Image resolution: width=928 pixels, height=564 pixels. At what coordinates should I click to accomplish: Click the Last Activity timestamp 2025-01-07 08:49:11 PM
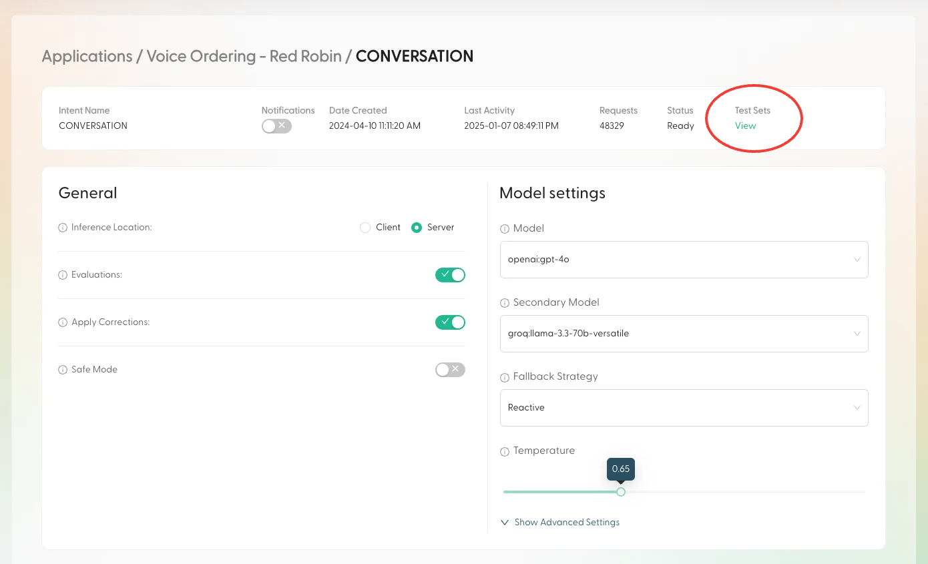pos(511,125)
